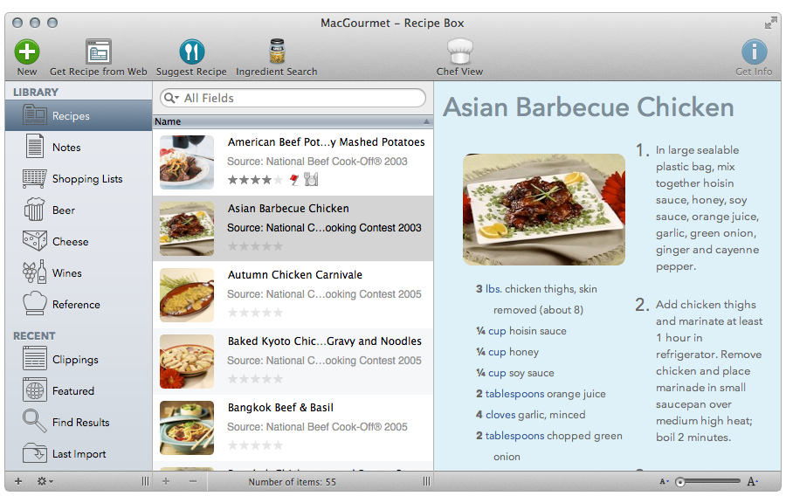Image resolution: width=786 pixels, height=503 pixels.
Task: Click the beer mug icon
Action: tap(35, 210)
